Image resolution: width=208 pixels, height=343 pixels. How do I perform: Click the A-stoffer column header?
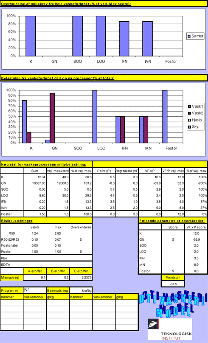[x=34, y=271]
